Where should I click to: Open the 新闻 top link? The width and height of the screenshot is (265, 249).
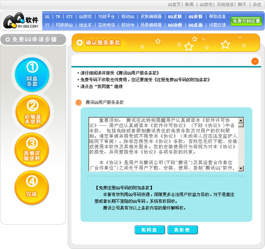point(189,5)
